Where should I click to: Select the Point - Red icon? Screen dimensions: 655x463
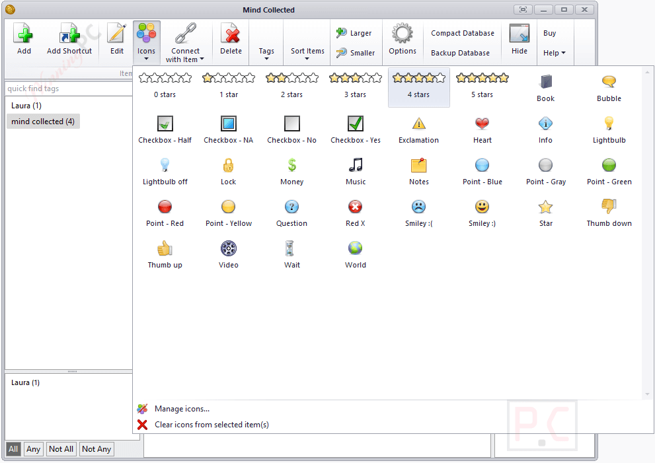tap(165, 213)
